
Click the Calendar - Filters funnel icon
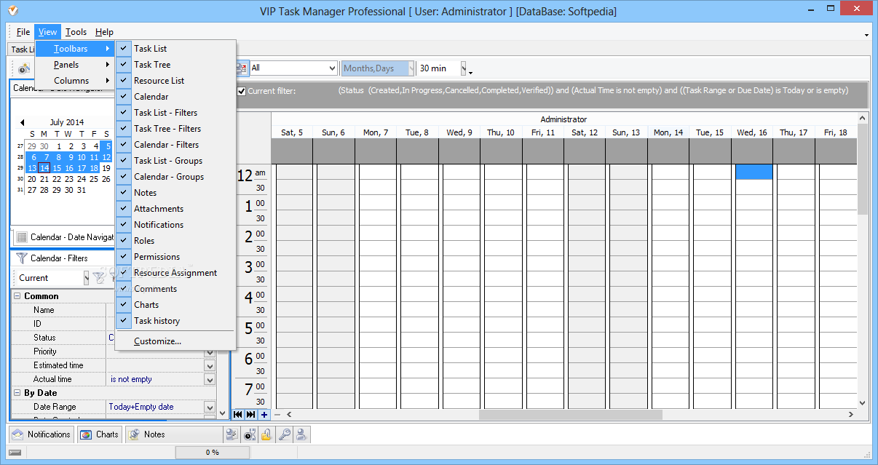[x=22, y=258]
